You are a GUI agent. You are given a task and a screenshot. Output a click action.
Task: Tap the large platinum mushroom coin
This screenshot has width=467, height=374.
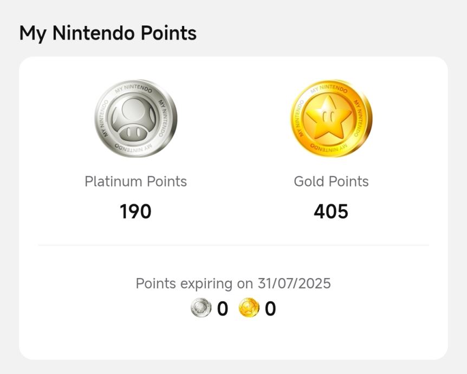coord(135,119)
